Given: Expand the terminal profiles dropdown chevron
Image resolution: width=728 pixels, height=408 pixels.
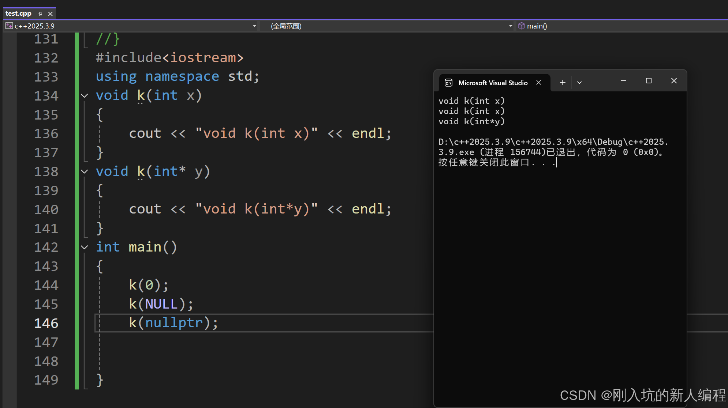Looking at the screenshot, I should [579, 83].
